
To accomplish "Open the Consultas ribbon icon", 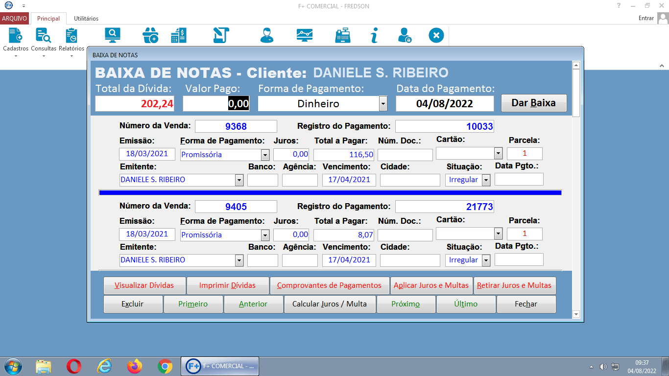I will [44, 36].
